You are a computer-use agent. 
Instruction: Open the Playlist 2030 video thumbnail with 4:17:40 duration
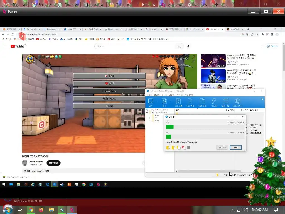pos(213,61)
